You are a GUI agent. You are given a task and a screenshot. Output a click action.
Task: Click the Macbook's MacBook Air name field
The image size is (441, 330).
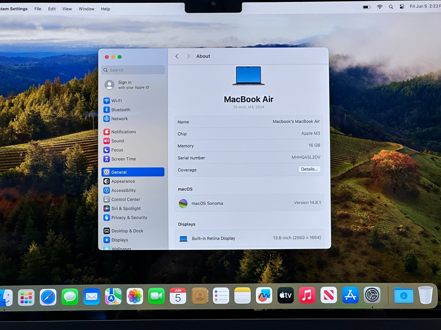pos(296,122)
